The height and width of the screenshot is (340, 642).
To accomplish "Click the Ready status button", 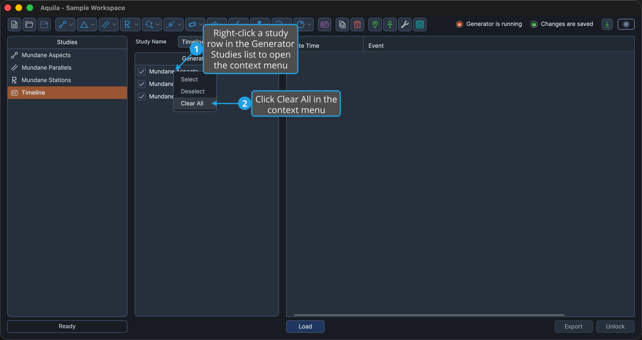I will pos(67,327).
